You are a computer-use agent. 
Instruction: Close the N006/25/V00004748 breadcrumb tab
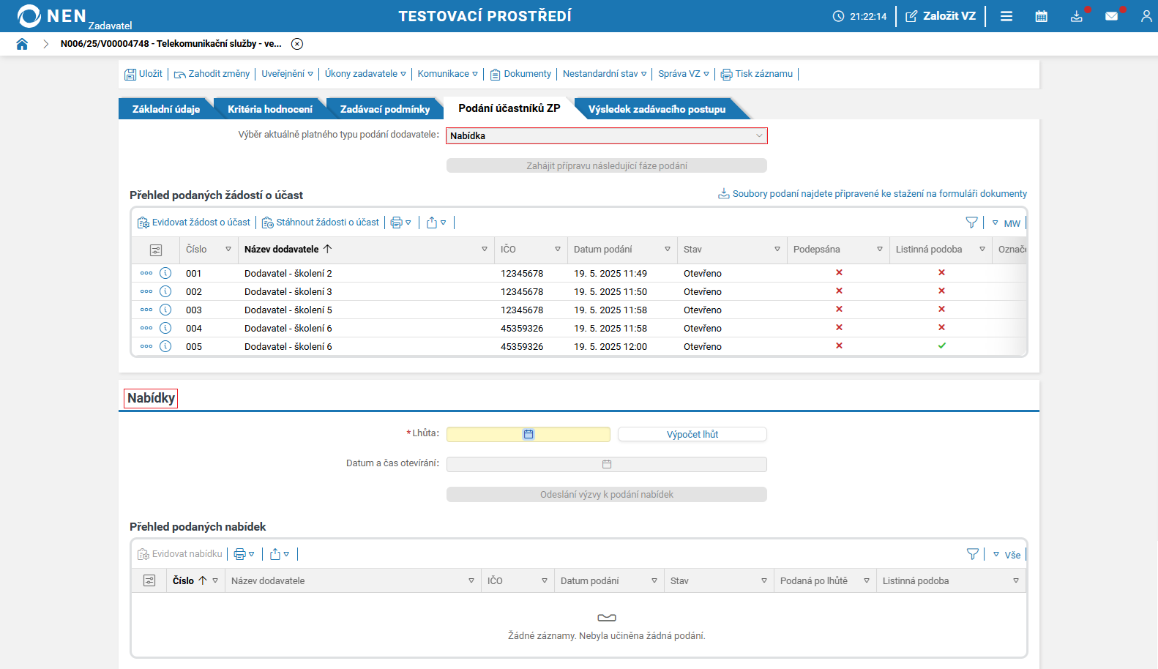(x=297, y=44)
